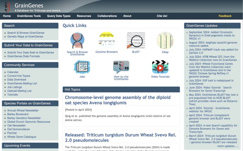
Task: Open Submit Your Data Sets to GrainGenes
Action: click(31, 52)
